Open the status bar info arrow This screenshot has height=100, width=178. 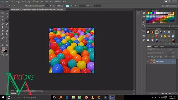[42, 91]
